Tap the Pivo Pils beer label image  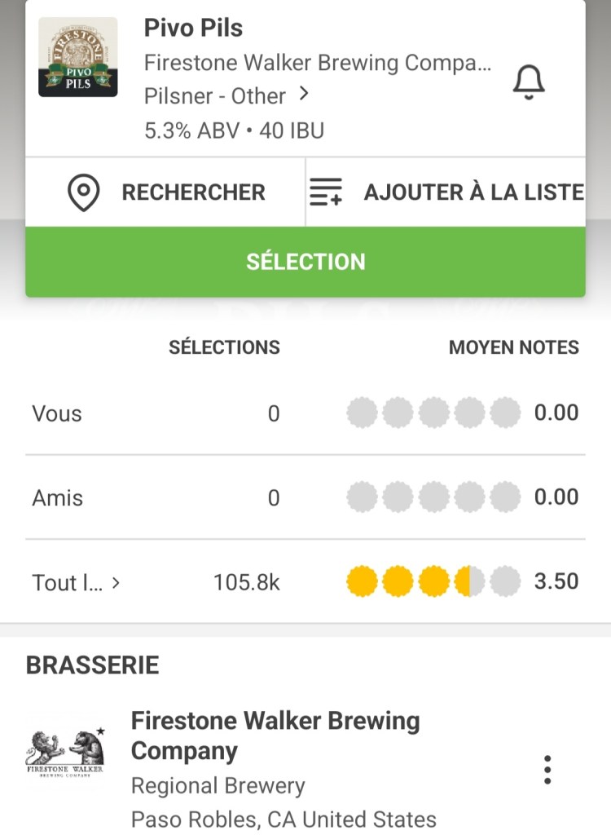(78, 57)
